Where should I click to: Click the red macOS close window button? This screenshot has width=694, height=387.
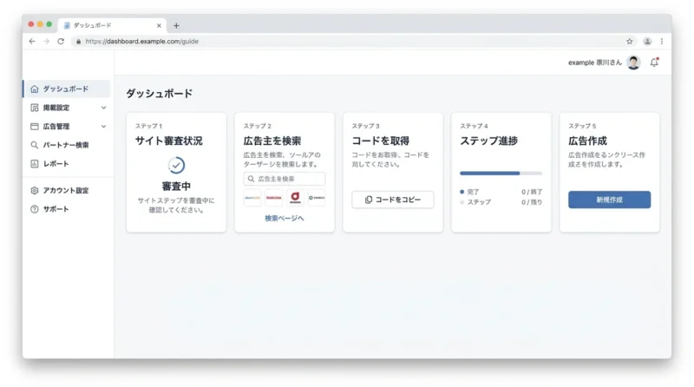click(31, 24)
